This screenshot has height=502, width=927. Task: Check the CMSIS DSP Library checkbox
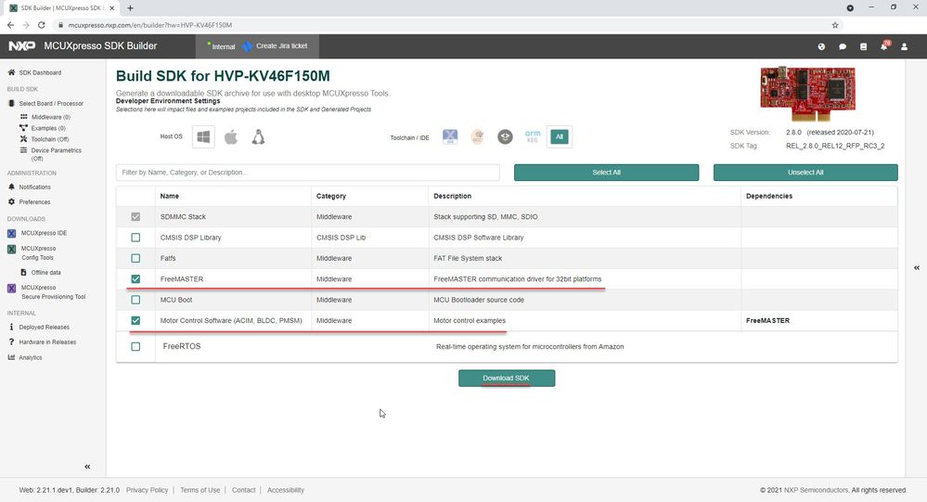click(135, 238)
